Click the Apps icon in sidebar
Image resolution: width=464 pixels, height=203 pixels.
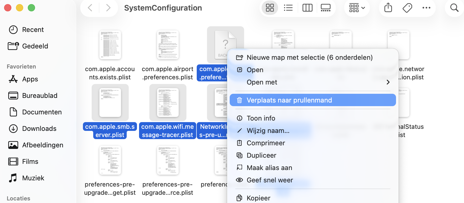[13, 79]
